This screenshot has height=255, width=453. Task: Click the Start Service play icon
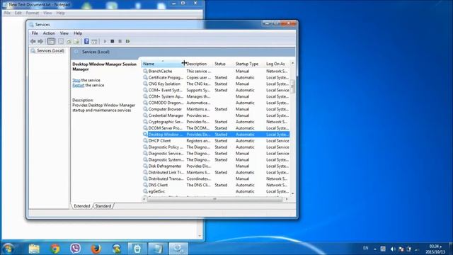pyautogui.click(x=105, y=41)
